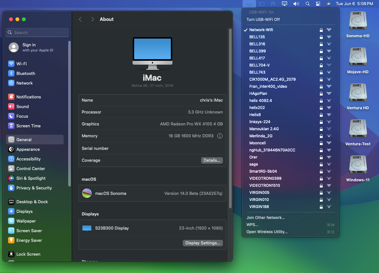Click the sidebar Search field
This screenshot has width=379, height=273.
click(x=37, y=32)
